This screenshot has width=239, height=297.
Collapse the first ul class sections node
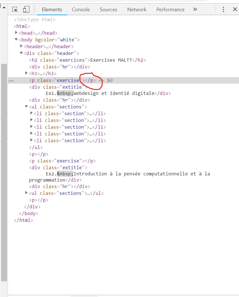[26, 106]
